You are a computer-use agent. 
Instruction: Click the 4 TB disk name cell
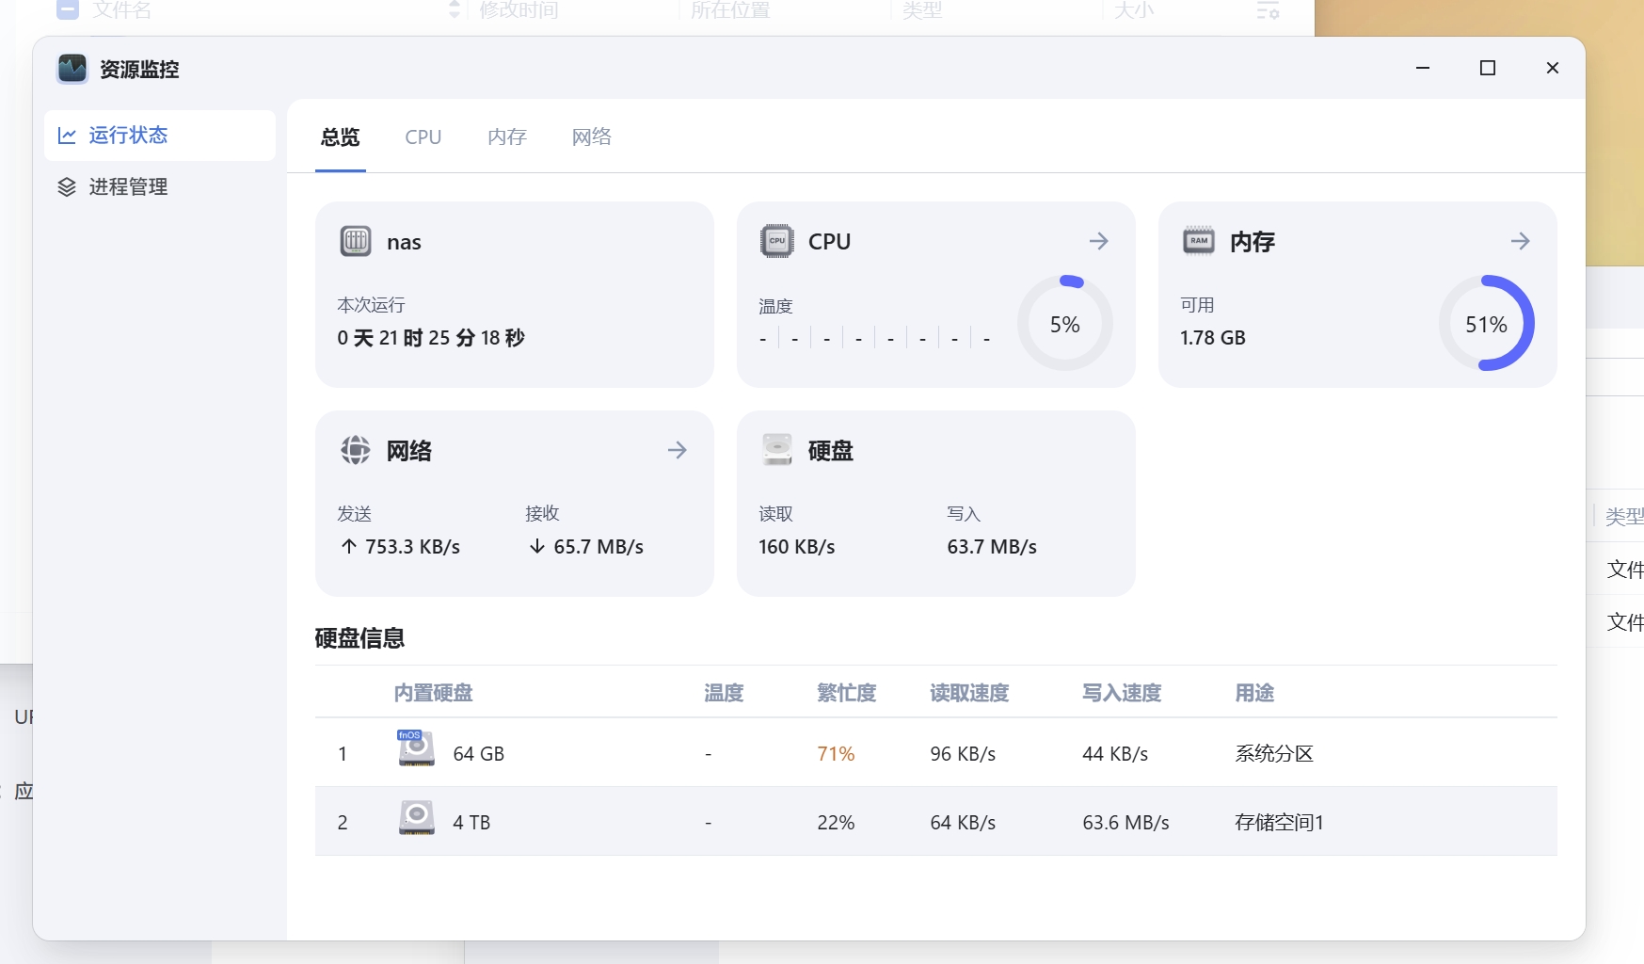pos(471,823)
